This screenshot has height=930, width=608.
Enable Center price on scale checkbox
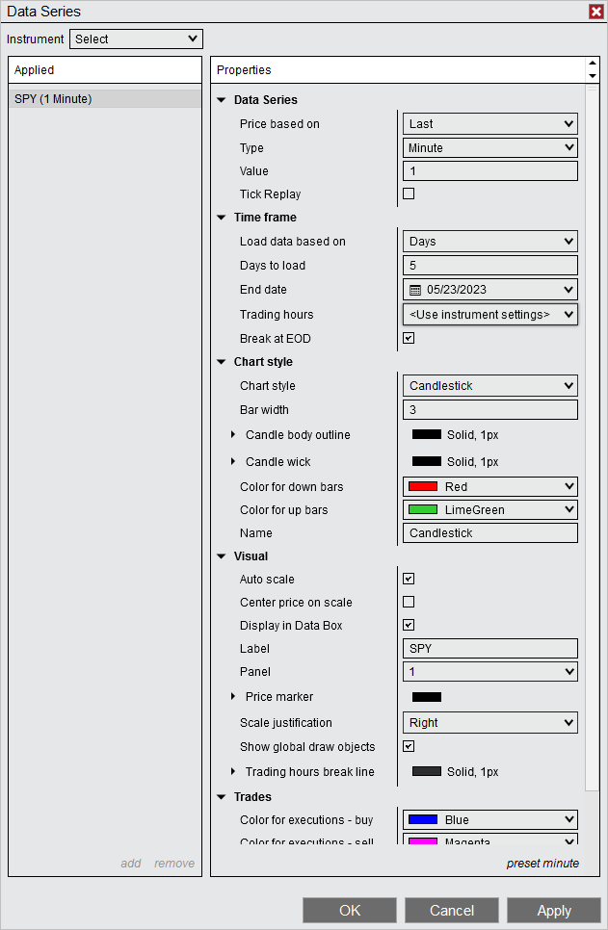[x=409, y=602]
